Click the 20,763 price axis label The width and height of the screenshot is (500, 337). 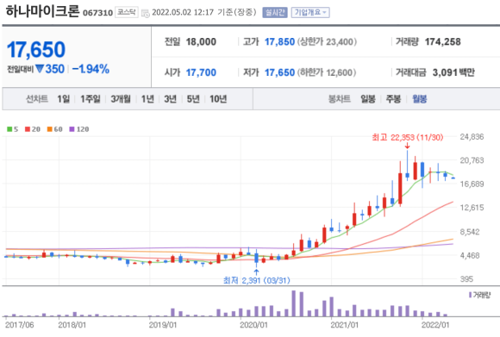click(472, 160)
